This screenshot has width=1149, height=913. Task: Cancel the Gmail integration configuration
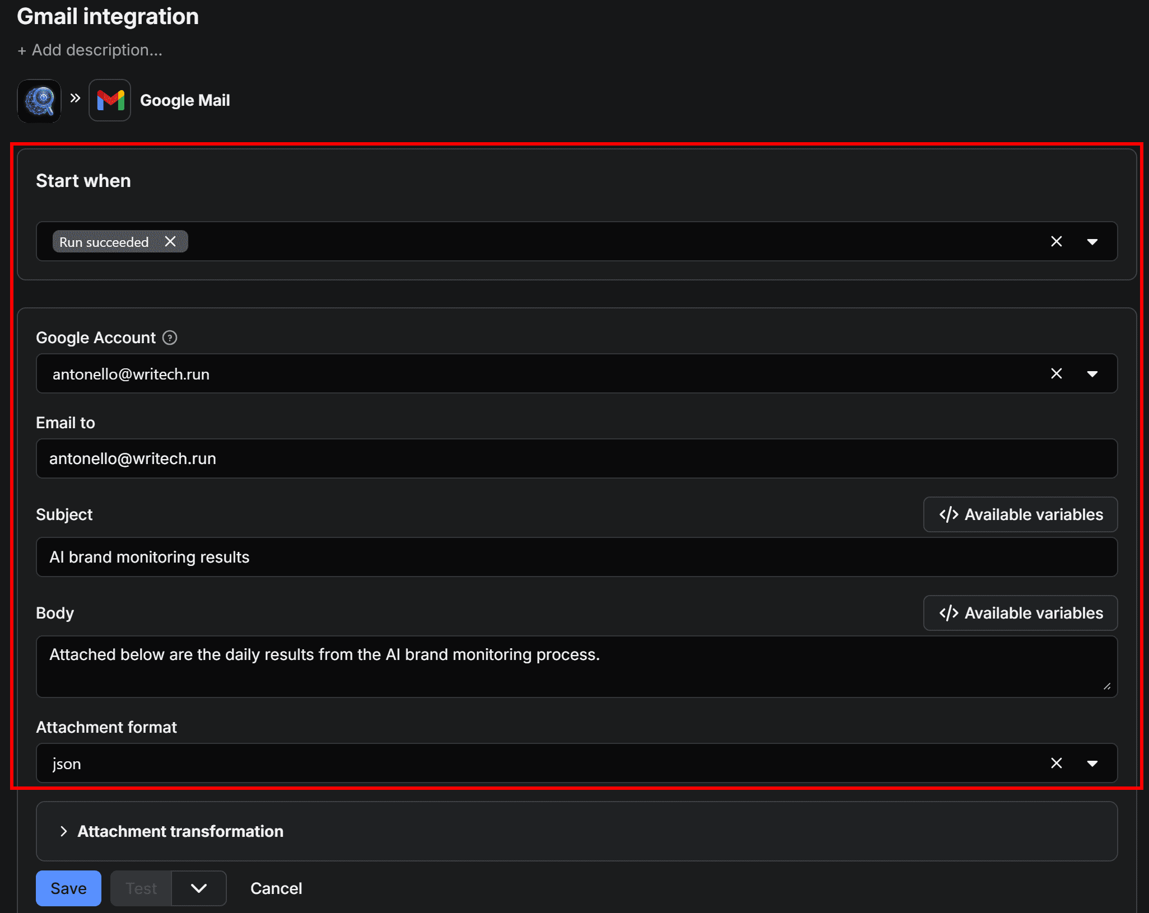(276, 888)
